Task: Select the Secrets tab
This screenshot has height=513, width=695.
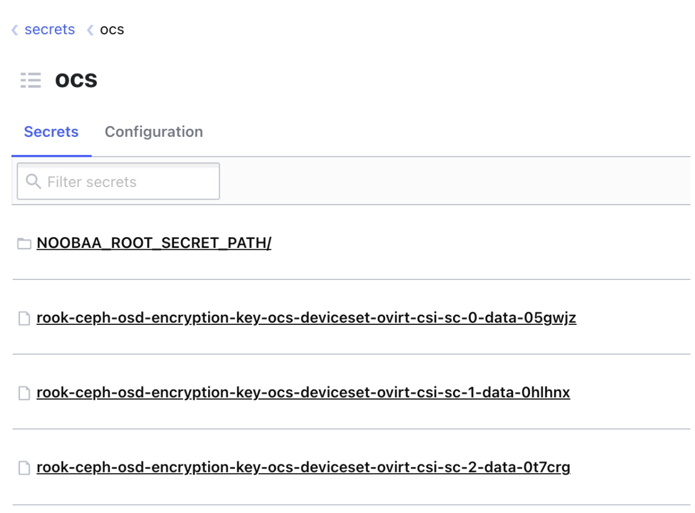Action: click(x=51, y=132)
